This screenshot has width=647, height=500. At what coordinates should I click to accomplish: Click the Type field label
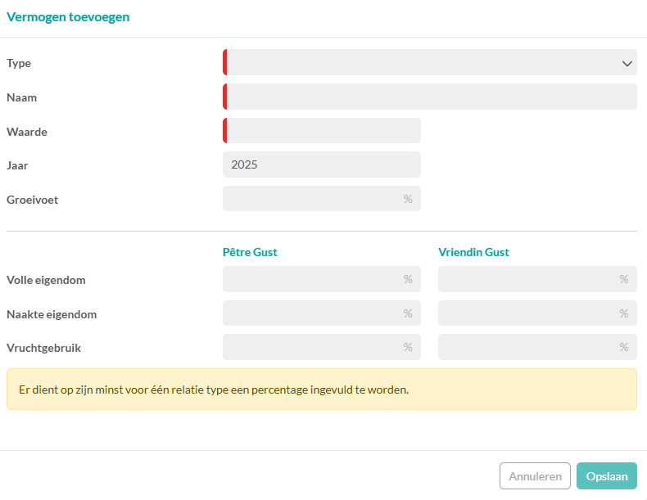(x=19, y=63)
